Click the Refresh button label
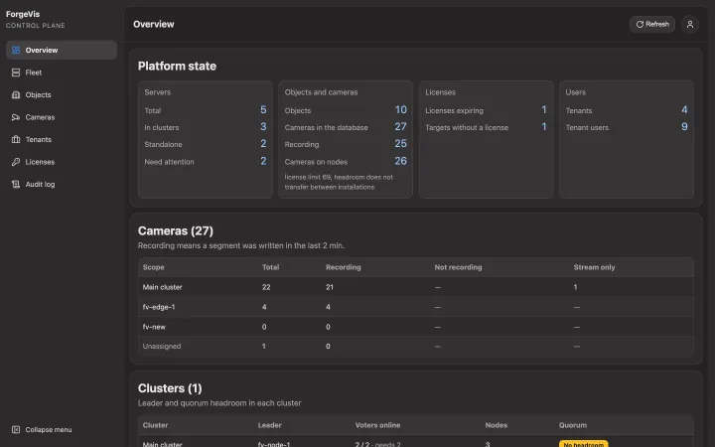Viewport: 715px width, 447px height. click(657, 24)
